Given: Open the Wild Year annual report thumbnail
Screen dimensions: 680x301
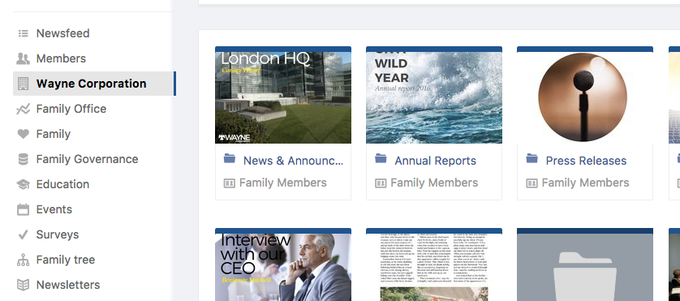Looking at the screenshot, I should (434, 97).
